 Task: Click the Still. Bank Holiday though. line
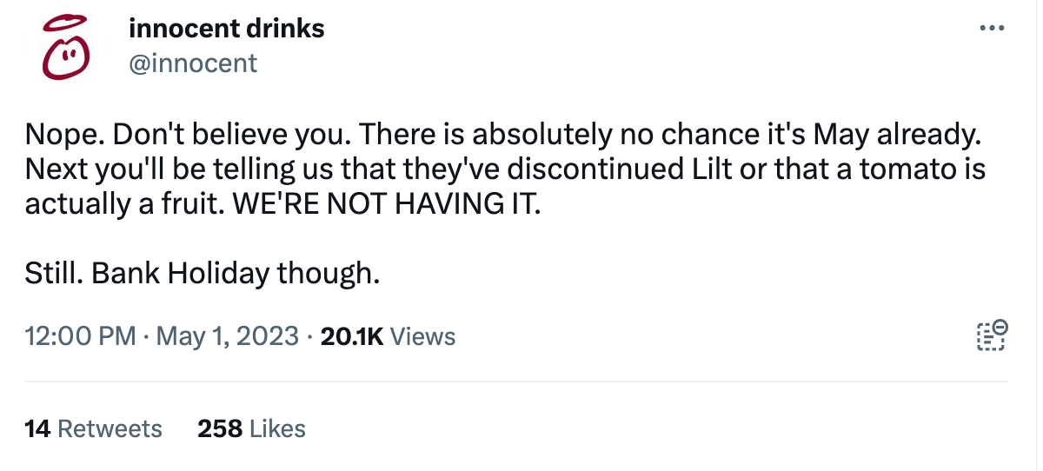(203, 273)
